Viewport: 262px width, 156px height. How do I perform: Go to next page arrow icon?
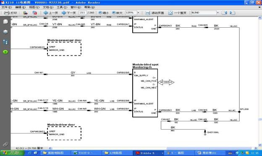coord(64,13)
